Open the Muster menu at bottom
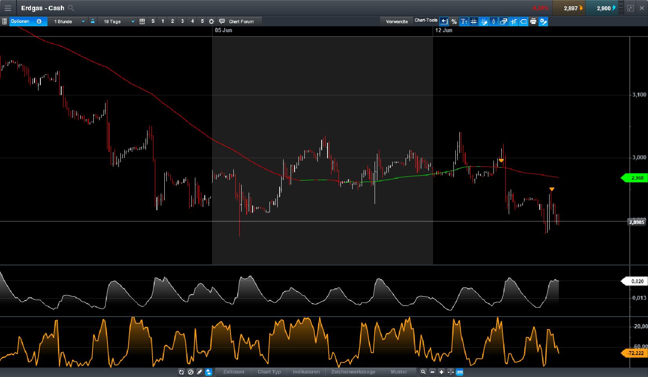Image resolution: width=648 pixels, height=377 pixels. [x=399, y=372]
